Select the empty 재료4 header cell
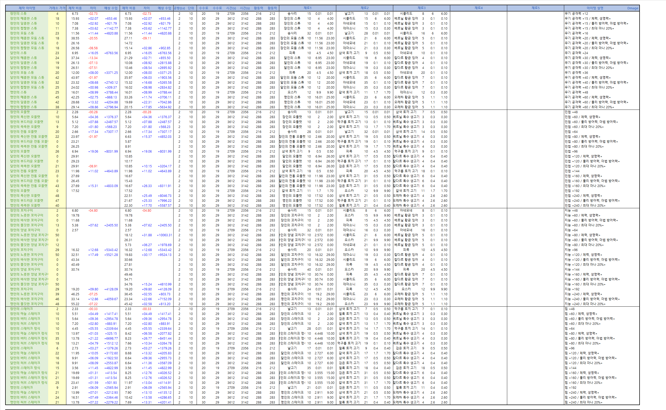The width and height of the screenshot is (666, 410). click(478, 8)
